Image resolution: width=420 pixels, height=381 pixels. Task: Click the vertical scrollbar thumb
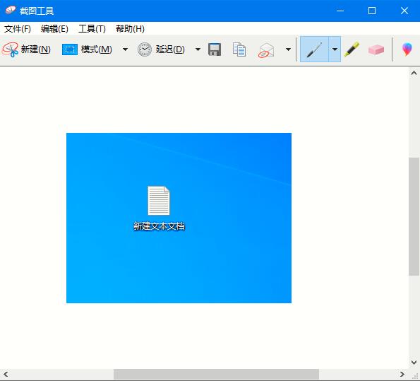[414, 217]
